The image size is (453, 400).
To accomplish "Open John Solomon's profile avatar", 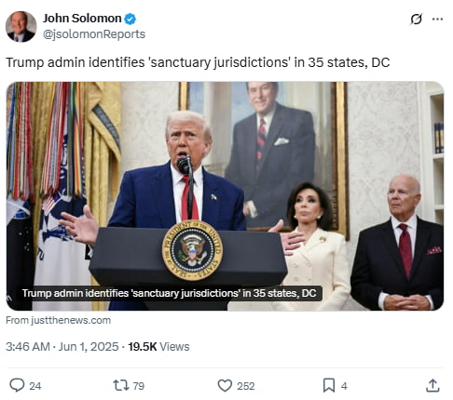I will click(x=21, y=27).
